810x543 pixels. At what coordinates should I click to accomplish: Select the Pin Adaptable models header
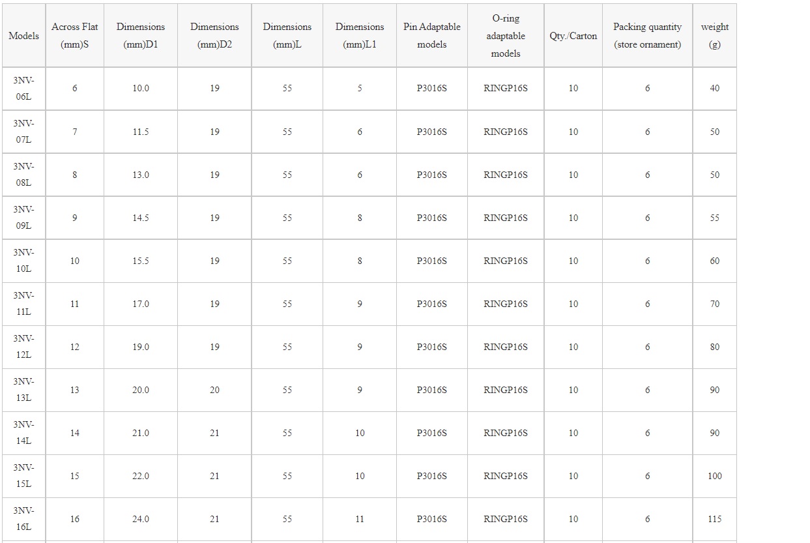[x=432, y=36]
